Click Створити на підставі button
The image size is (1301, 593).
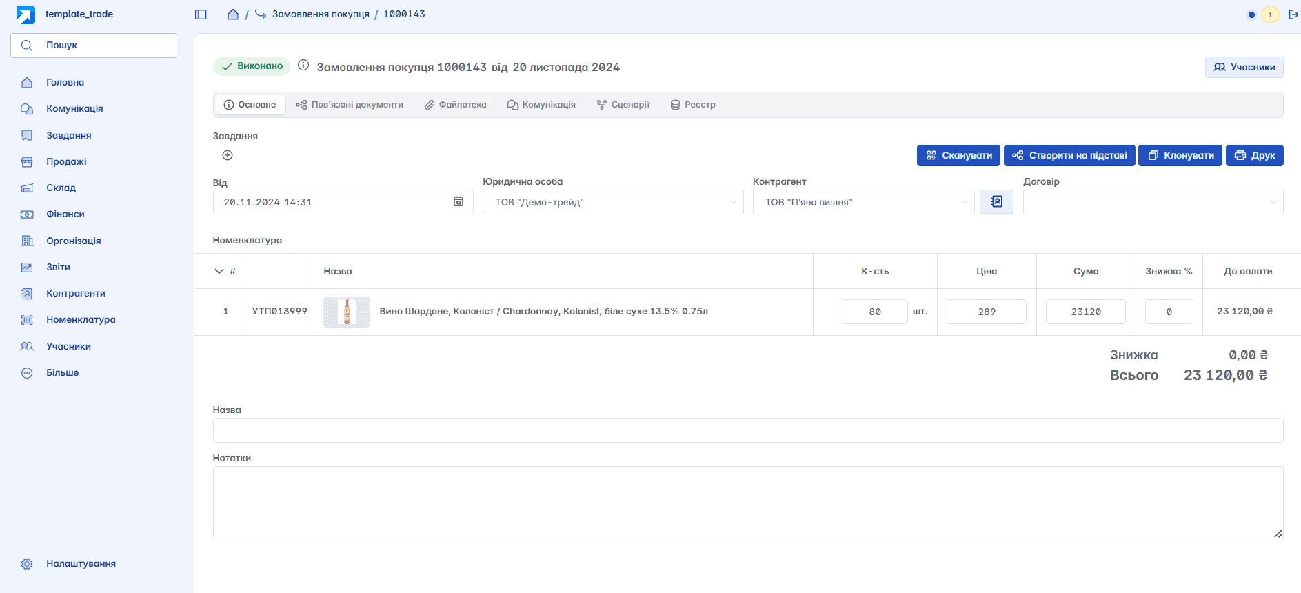(x=1069, y=155)
